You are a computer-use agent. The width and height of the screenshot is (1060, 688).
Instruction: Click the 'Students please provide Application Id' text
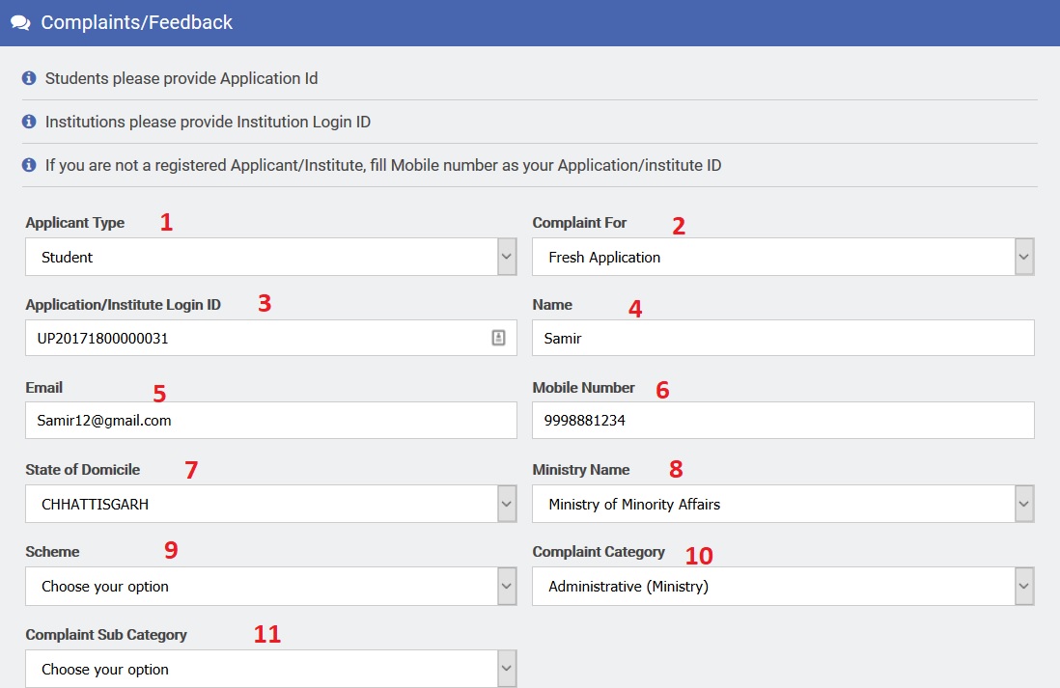[181, 78]
